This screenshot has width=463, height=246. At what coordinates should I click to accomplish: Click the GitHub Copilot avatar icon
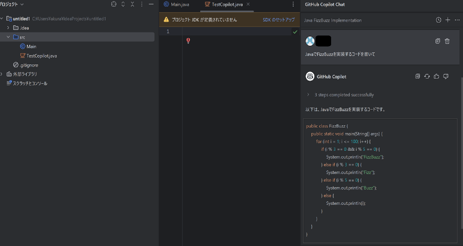click(x=310, y=77)
